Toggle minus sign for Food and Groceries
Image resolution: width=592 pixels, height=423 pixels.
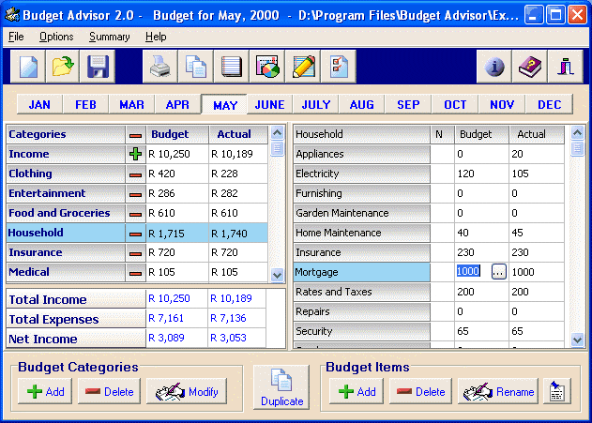pyautogui.click(x=135, y=214)
